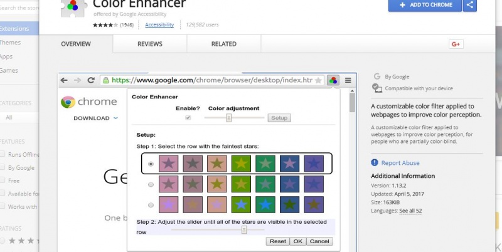Click the Color Enhancer extension toolbar icon

coord(333,80)
